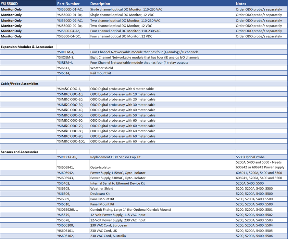
Task: Click the "5200A, 5400, 5500" notes cell
Action: coord(250,183)
